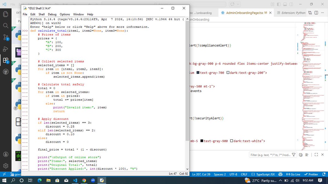Open the Manage gear in VS Code

pyautogui.click(x=6, y=165)
